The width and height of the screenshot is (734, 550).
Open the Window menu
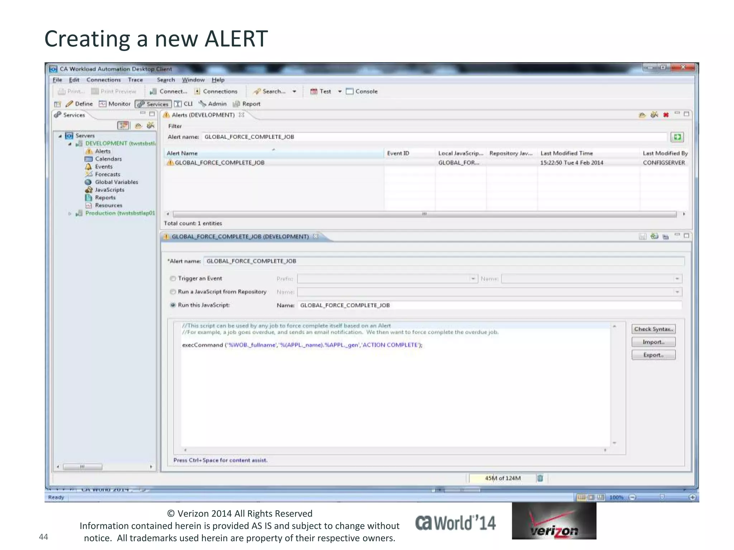tap(193, 80)
